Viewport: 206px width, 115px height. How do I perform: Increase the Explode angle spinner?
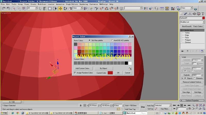pyautogui.click(x=202, y=74)
